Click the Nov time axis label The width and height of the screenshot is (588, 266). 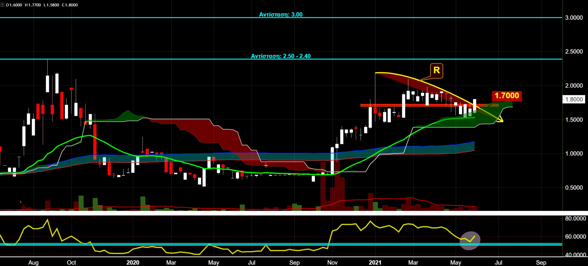click(332, 262)
